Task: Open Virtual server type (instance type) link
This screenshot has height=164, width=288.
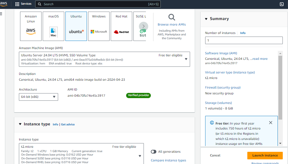Action: coord(230,72)
